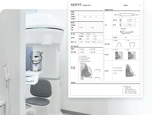Open the nose profile diagram marked A and B
This screenshot has height=115, width=152.
pos(130,71)
